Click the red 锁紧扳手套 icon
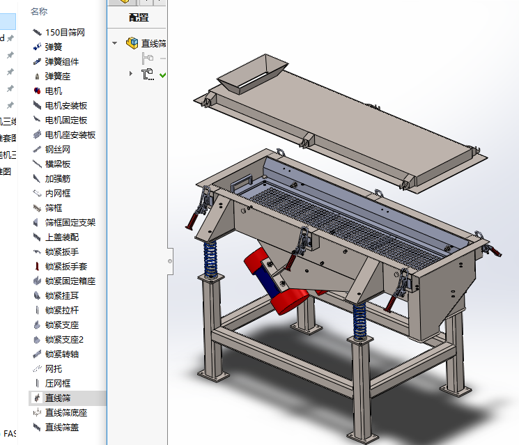 click(37, 266)
